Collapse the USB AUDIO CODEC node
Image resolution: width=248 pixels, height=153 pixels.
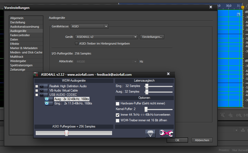click(x=37, y=95)
